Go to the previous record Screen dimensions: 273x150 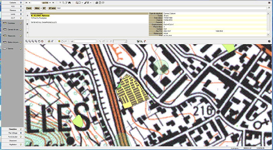(30, 3)
